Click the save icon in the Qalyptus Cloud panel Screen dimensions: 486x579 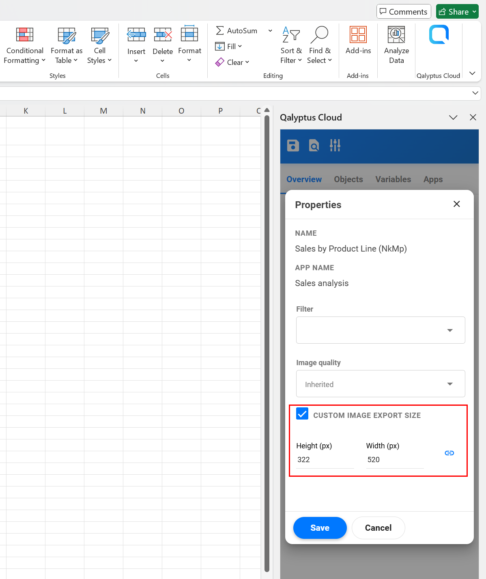(x=292, y=145)
